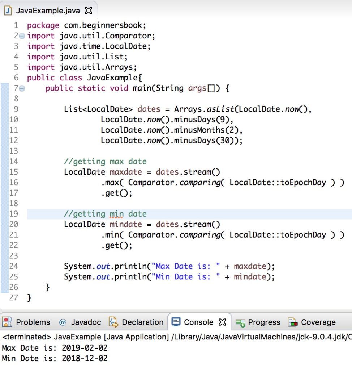Click the Console view icon
Screen dimensions: 352x371
(x=176, y=322)
